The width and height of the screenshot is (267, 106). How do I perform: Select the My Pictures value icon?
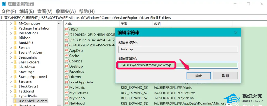(x=66, y=93)
